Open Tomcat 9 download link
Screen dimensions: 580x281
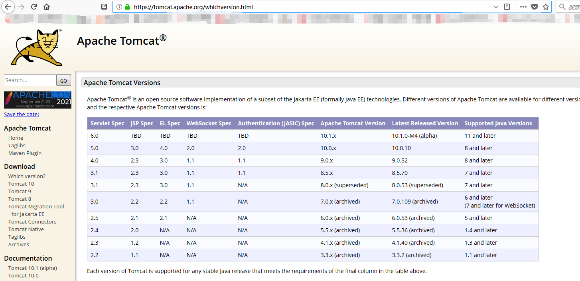pos(20,191)
